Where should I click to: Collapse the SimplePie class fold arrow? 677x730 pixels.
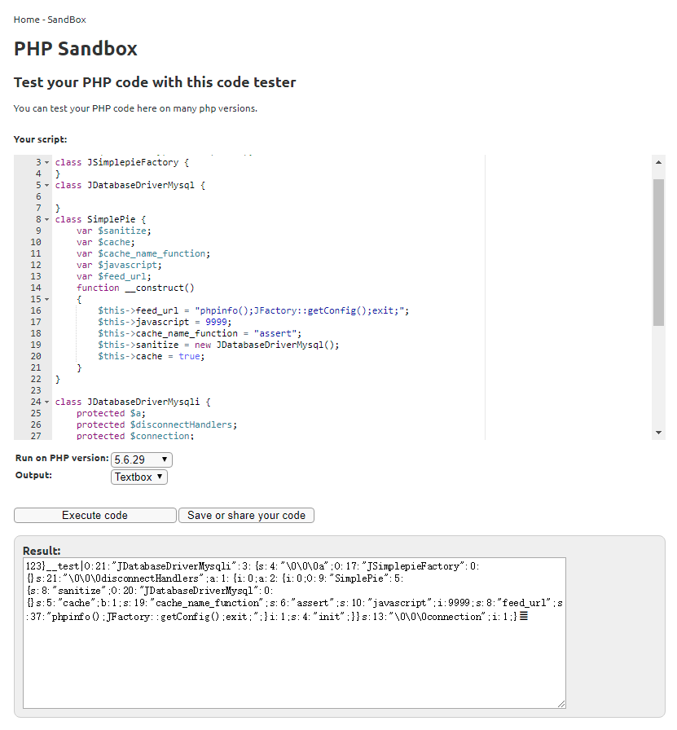pyautogui.click(x=46, y=220)
